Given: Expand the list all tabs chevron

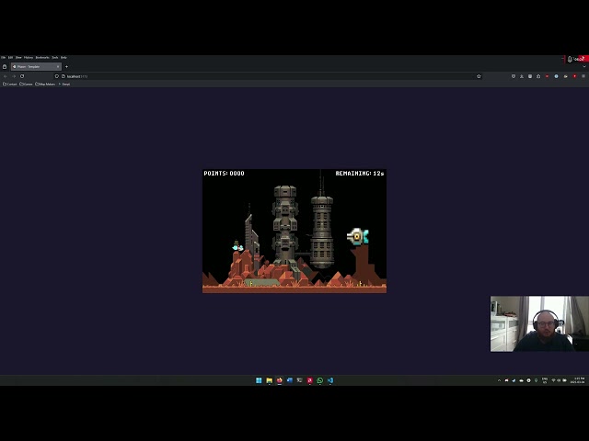Looking at the screenshot, I should (584, 67).
